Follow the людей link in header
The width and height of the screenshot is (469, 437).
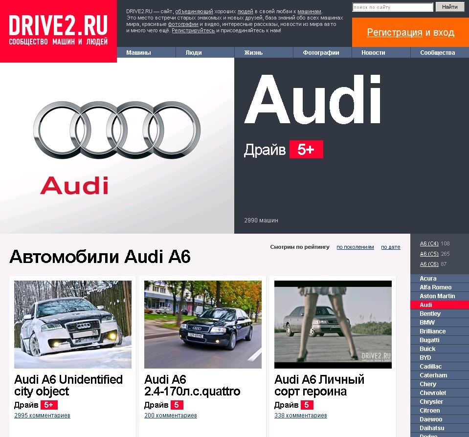[246, 11]
